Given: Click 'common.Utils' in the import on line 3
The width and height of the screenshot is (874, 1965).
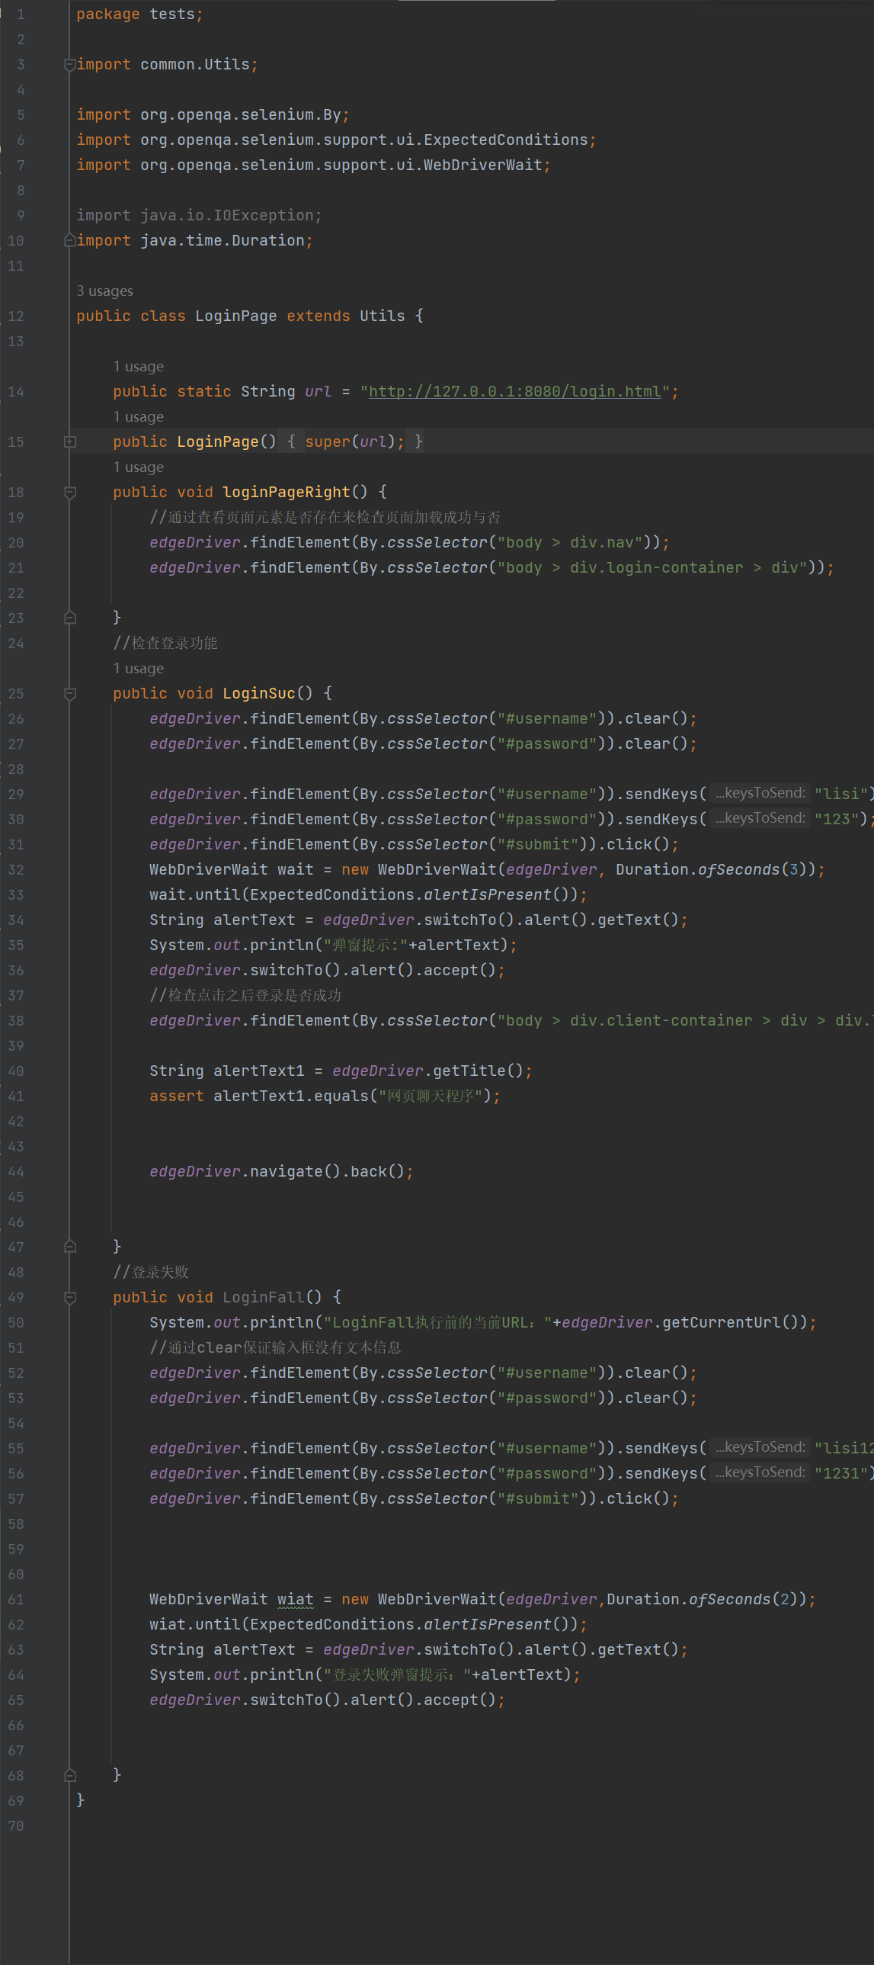Looking at the screenshot, I should (195, 65).
